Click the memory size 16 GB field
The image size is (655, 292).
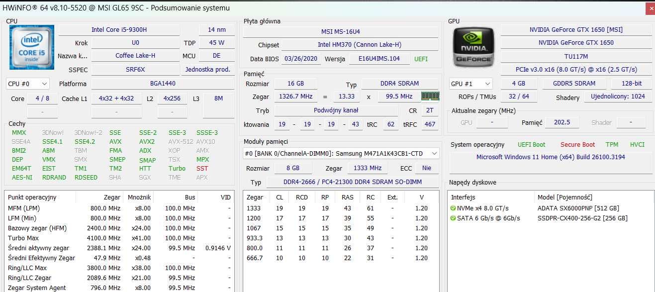point(295,84)
